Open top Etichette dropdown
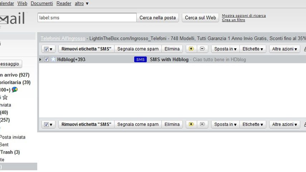 click(253, 49)
